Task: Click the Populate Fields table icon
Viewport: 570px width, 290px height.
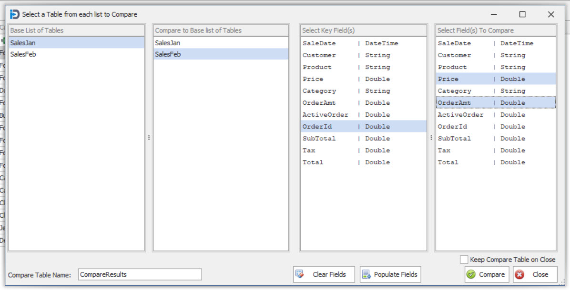Action: pos(366,275)
